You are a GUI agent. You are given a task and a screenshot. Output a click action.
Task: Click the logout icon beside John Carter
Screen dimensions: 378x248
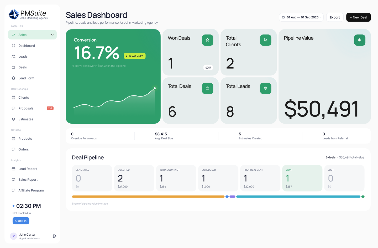click(x=55, y=236)
